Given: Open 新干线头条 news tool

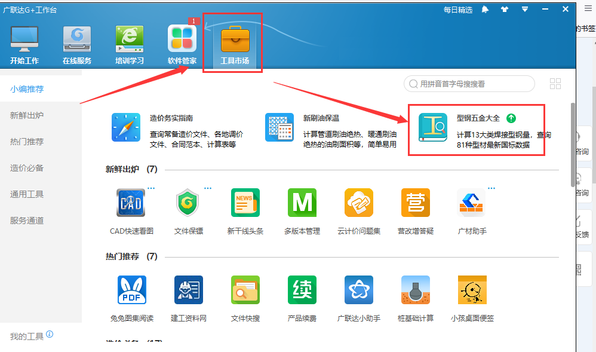Looking at the screenshot, I should coord(245,203).
